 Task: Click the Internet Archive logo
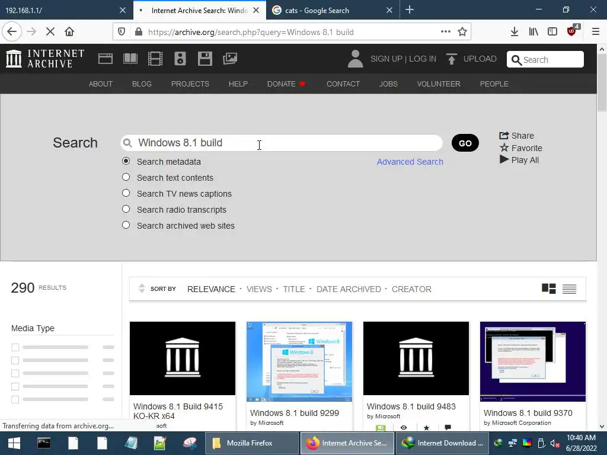click(x=45, y=59)
